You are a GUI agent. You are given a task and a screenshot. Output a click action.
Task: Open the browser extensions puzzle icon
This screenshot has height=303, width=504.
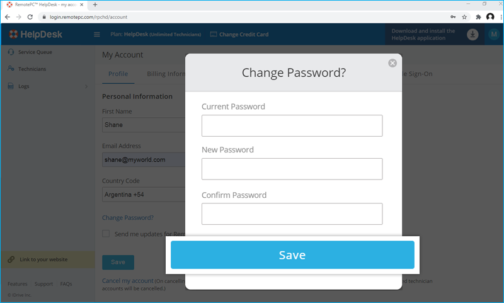[x=478, y=17]
